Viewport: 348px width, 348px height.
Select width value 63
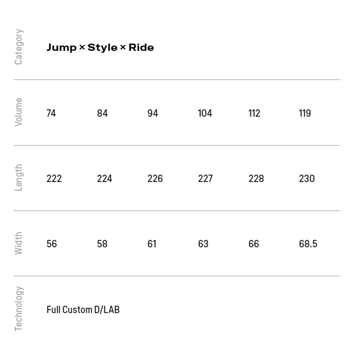(x=203, y=244)
